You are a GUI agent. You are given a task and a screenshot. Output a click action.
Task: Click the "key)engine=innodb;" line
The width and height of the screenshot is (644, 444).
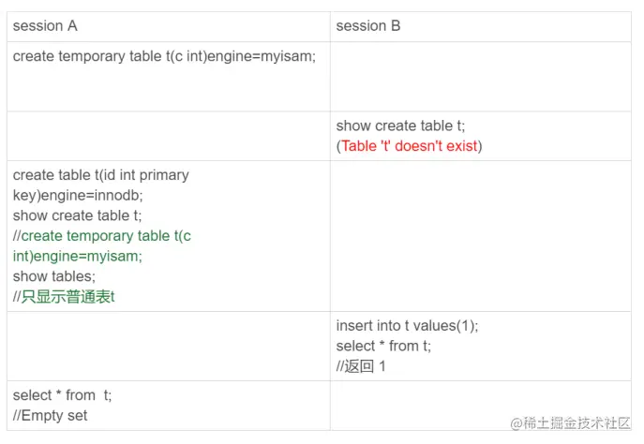pyautogui.click(x=78, y=196)
